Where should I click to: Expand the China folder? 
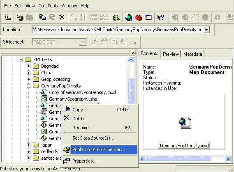coord(28,73)
